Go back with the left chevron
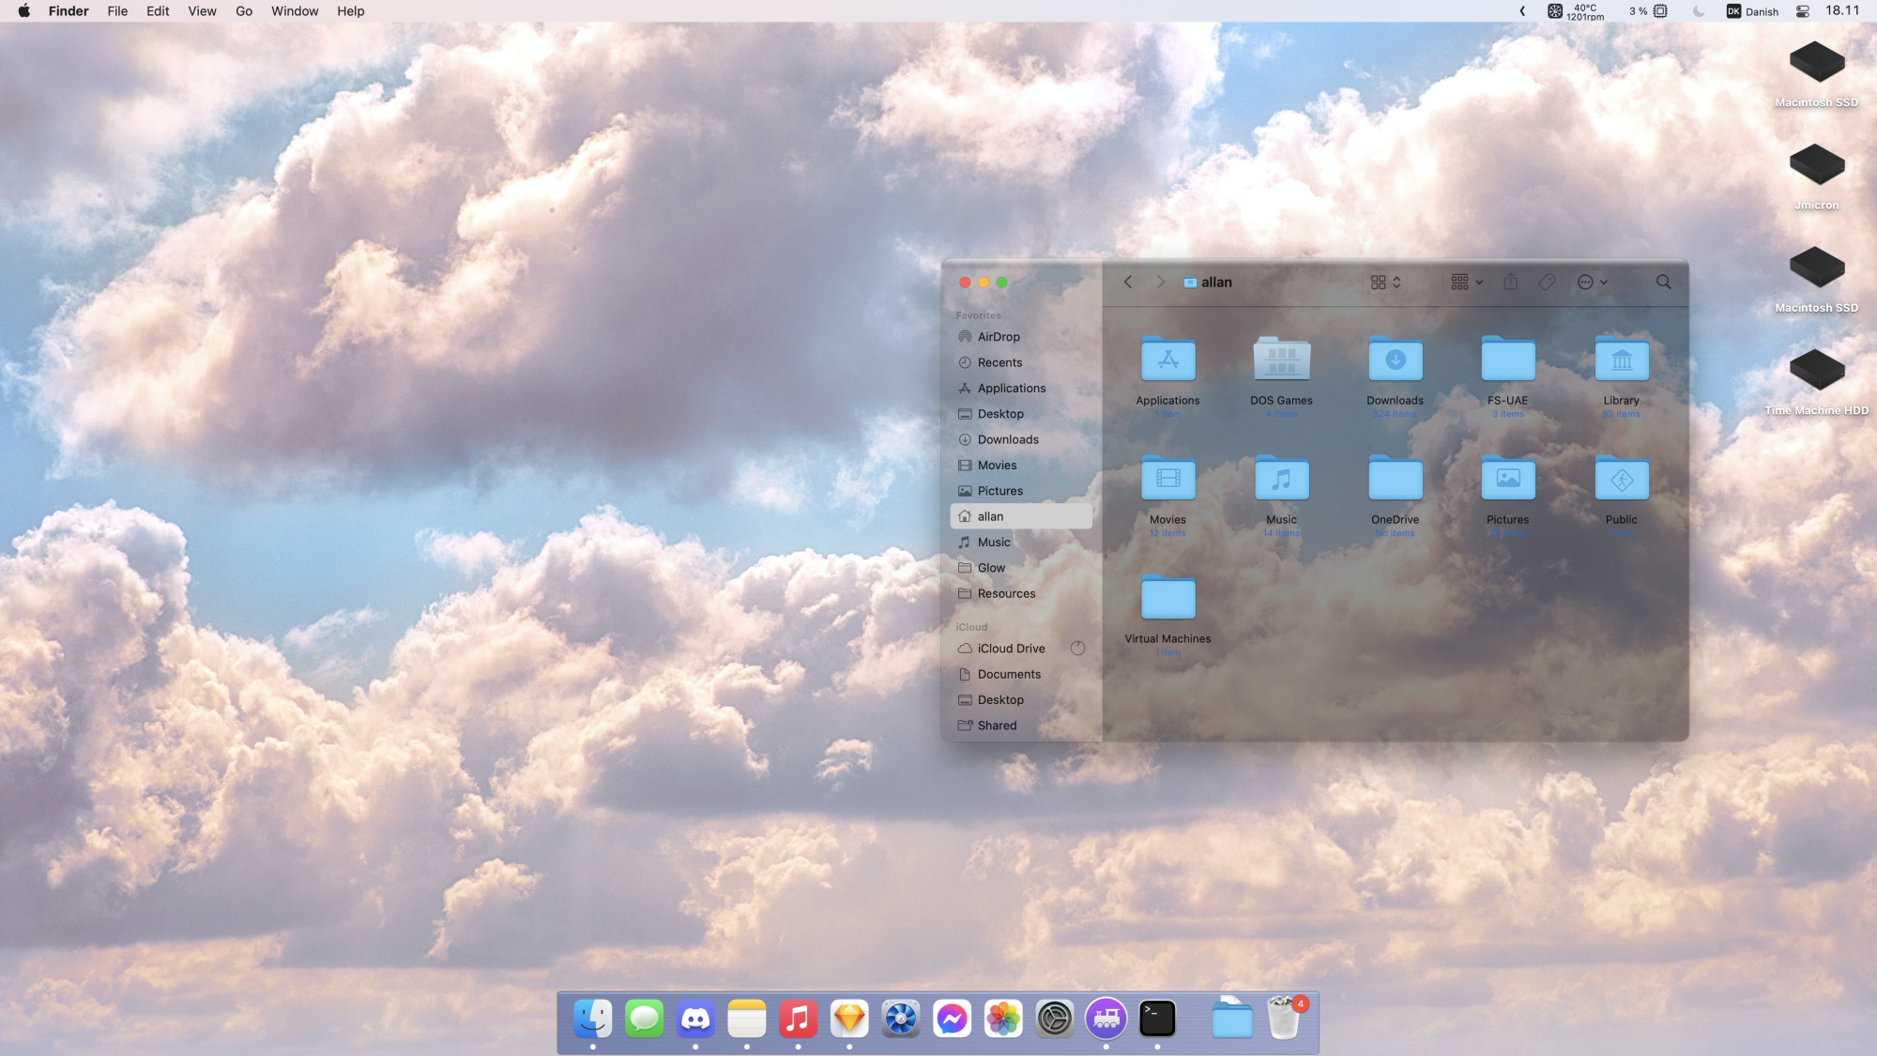 pyautogui.click(x=1128, y=282)
